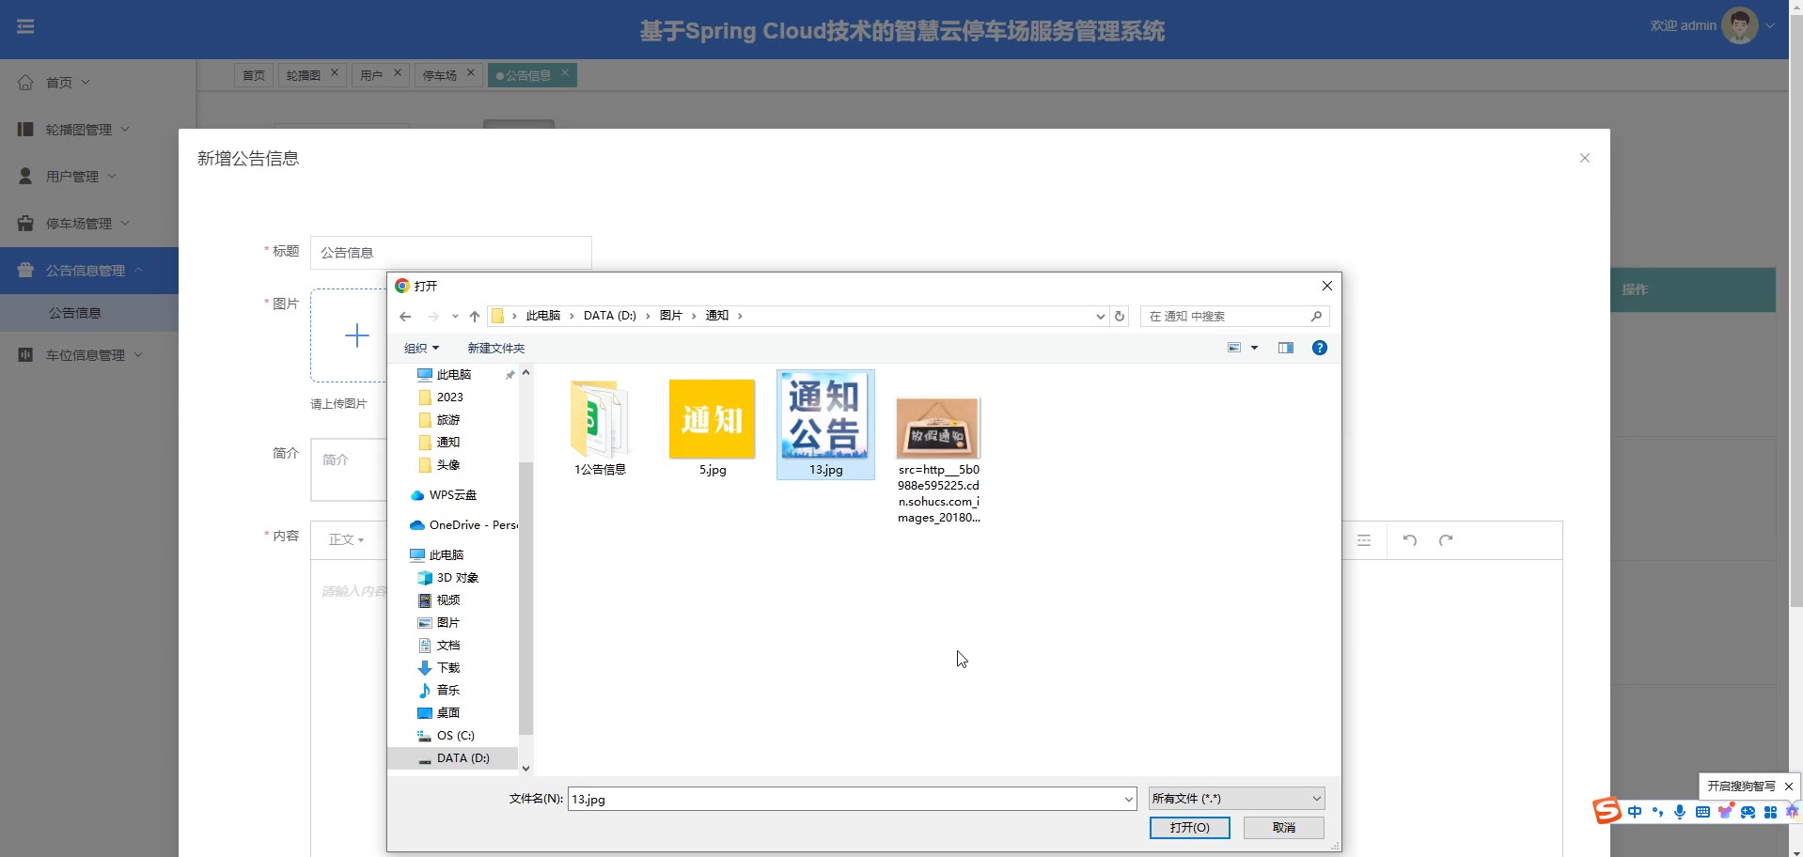Viewport: 1803px width, 857px height.
Task: Click the home icon in sidebar
Action: point(25,83)
